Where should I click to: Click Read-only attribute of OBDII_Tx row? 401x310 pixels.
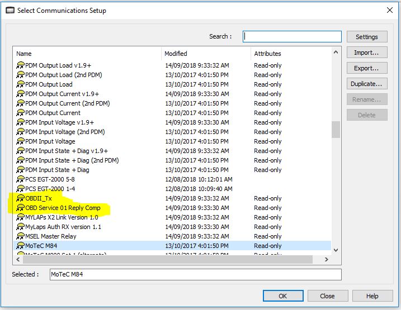(x=268, y=198)
